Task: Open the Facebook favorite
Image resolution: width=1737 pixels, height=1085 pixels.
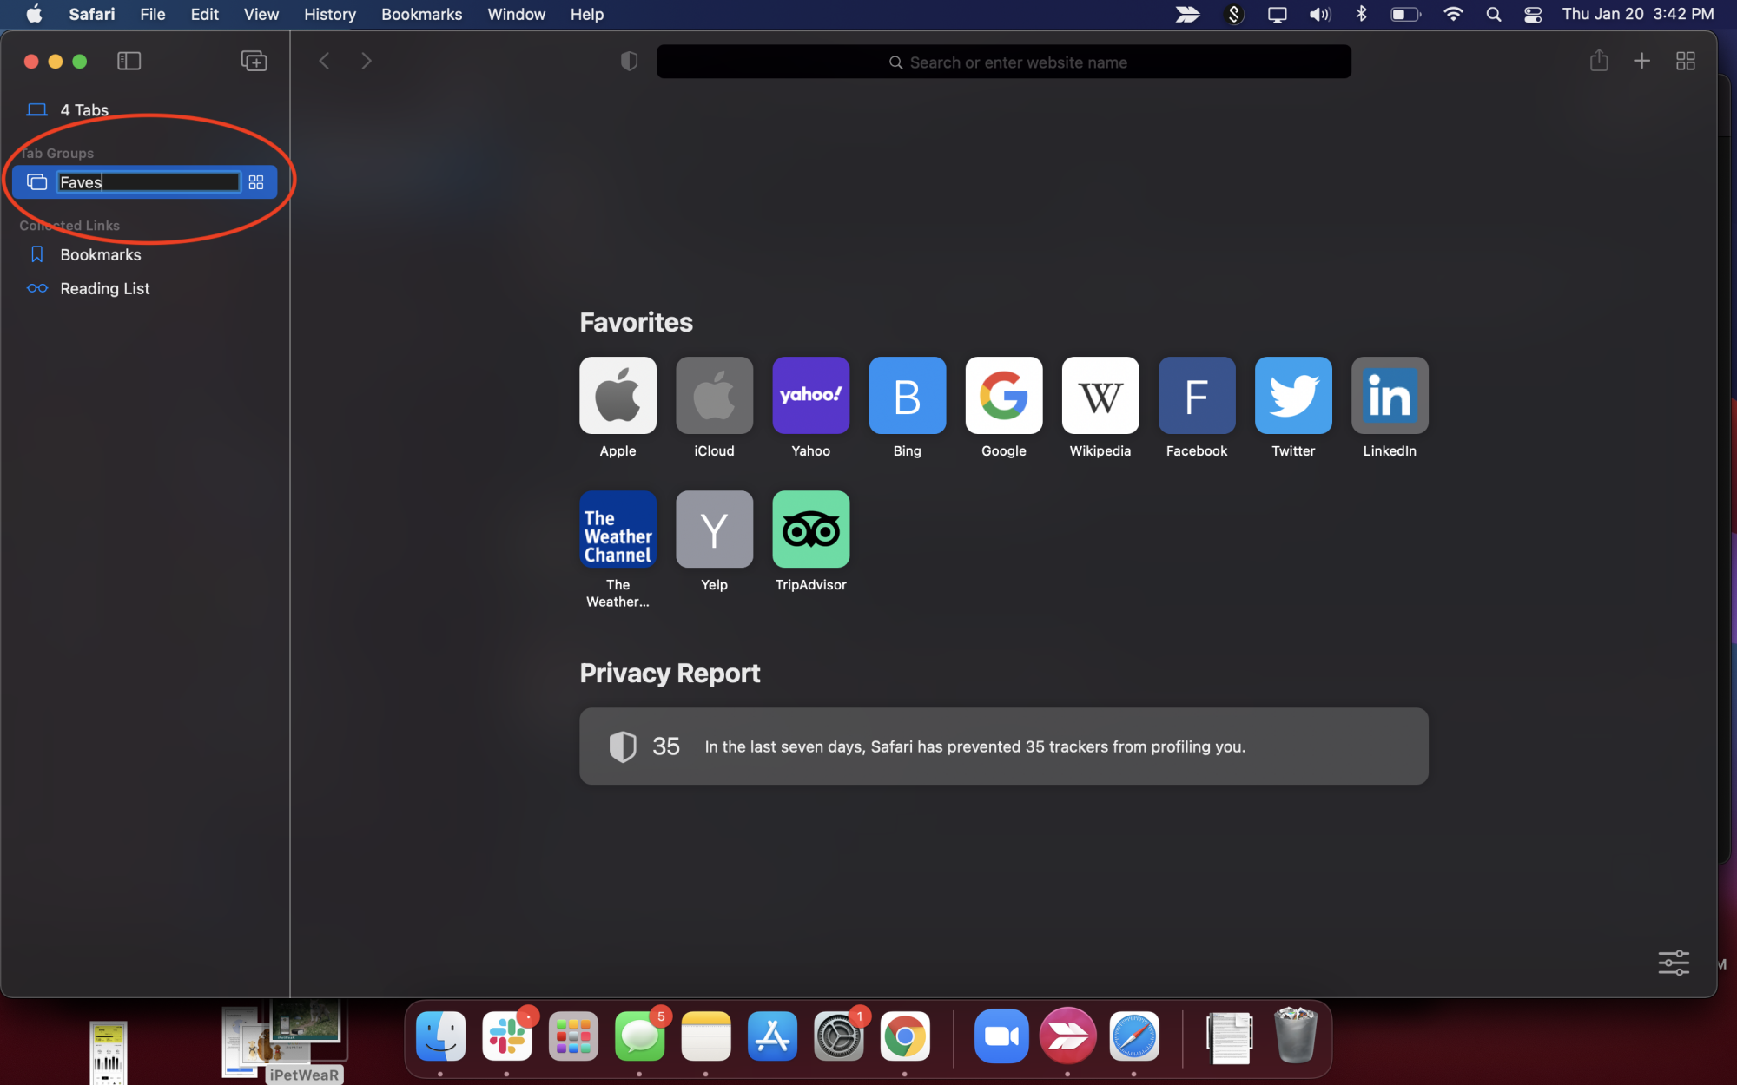Action: (x=1196, y=395)
